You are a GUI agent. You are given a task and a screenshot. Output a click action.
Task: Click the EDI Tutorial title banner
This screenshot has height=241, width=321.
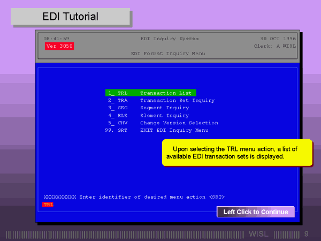(x=71, y=17)
